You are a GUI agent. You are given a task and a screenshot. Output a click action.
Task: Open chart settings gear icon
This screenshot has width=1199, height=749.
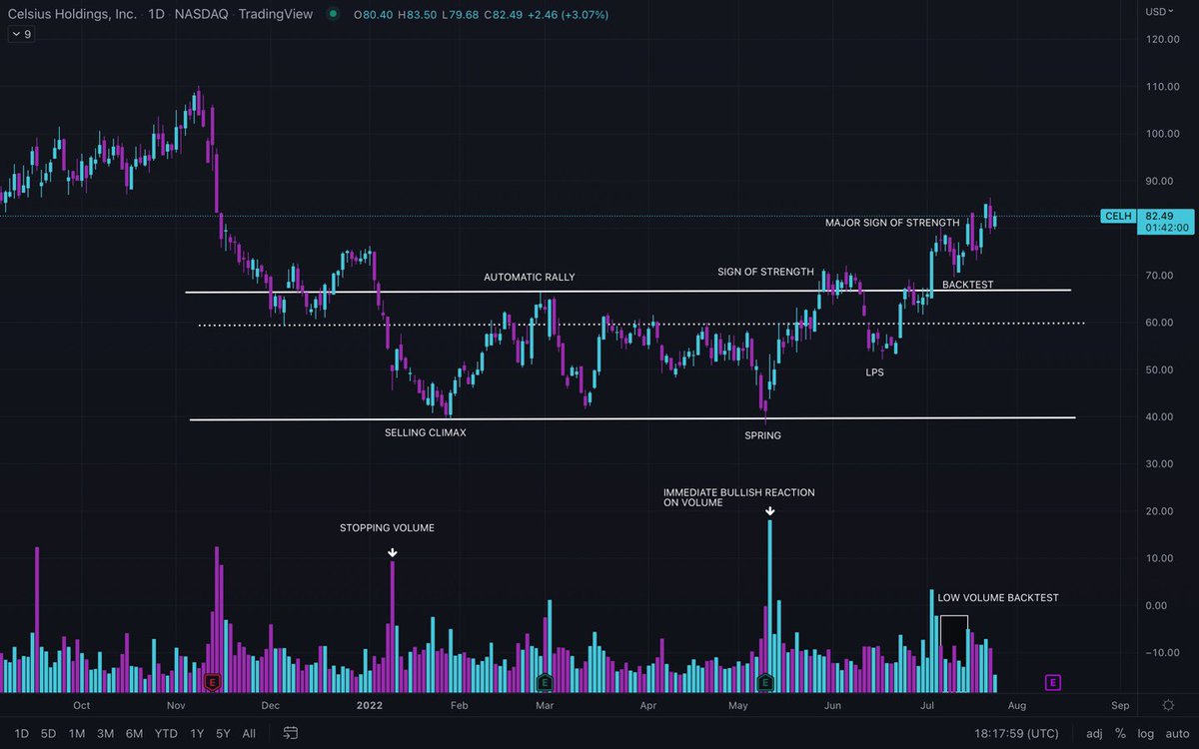coord(1168,704)
